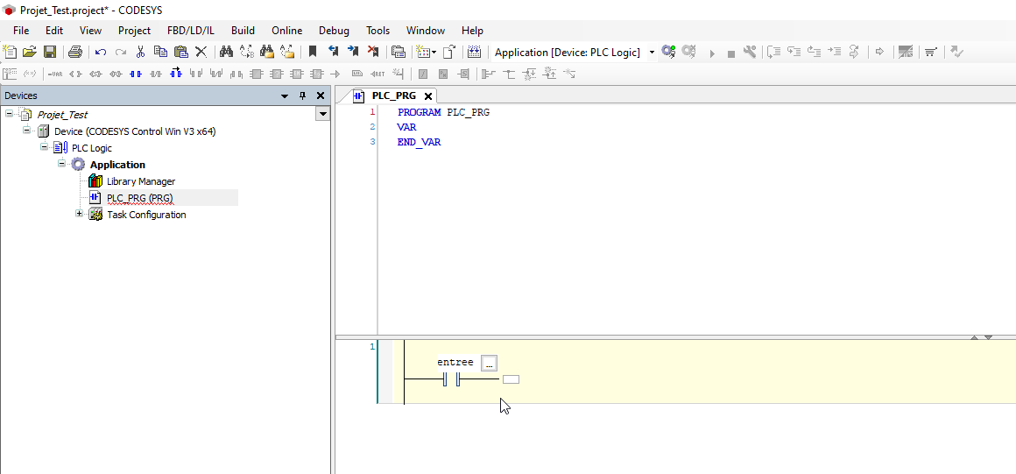This screenshot has width=1016, height=474.
Task: Open the Application device dropdown
Action: pos(652,53)
